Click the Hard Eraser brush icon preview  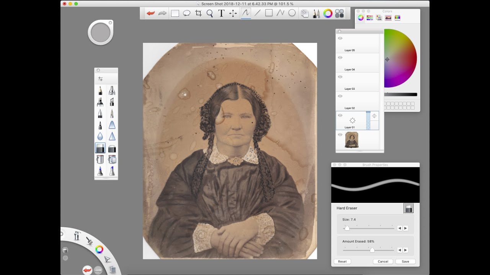408,208
